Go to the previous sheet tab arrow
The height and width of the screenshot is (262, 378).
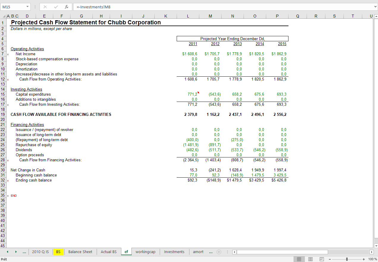tap(7, 252)
